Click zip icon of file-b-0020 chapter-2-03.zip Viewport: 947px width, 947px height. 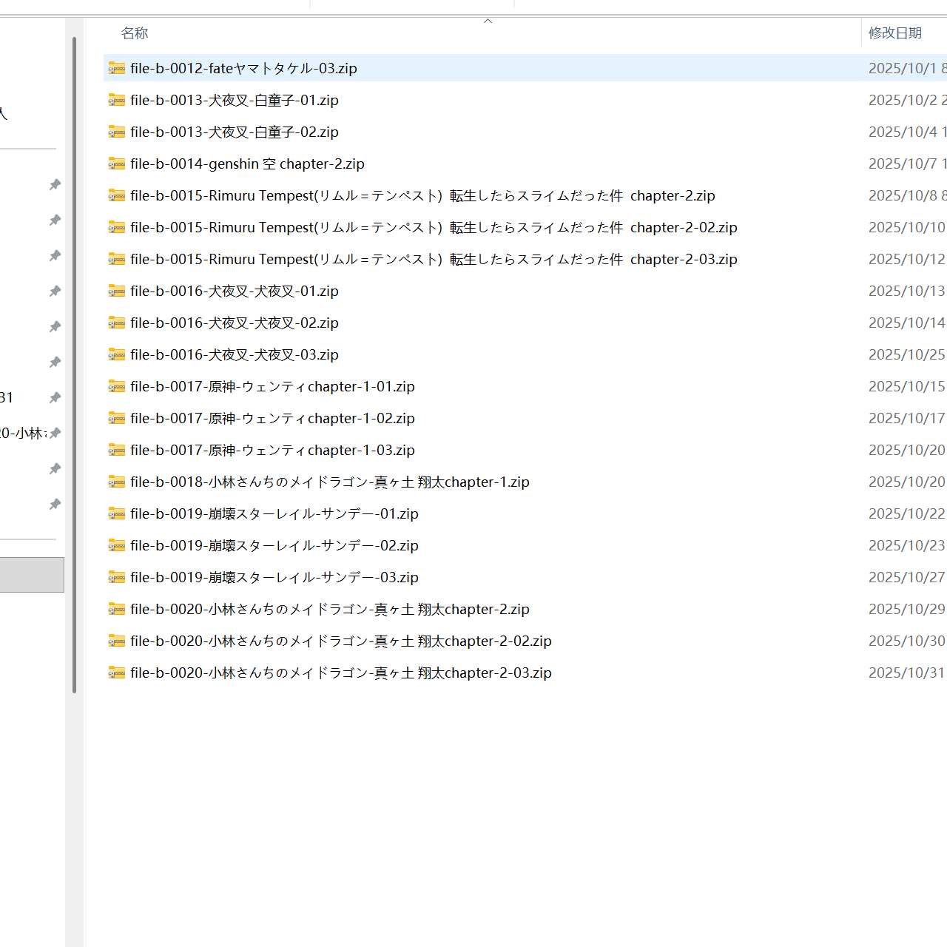pos(117,673)
